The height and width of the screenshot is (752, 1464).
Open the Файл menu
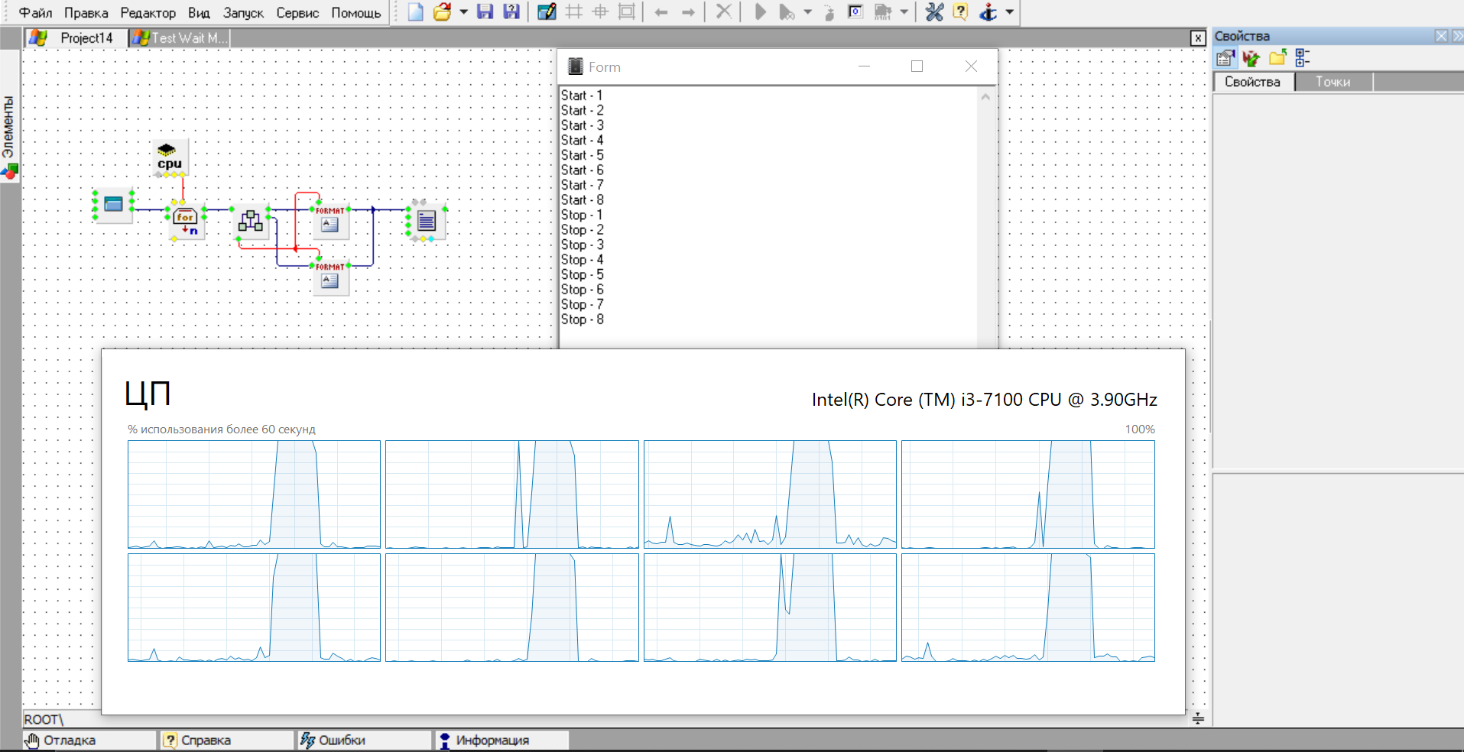[x=35, y=13]
